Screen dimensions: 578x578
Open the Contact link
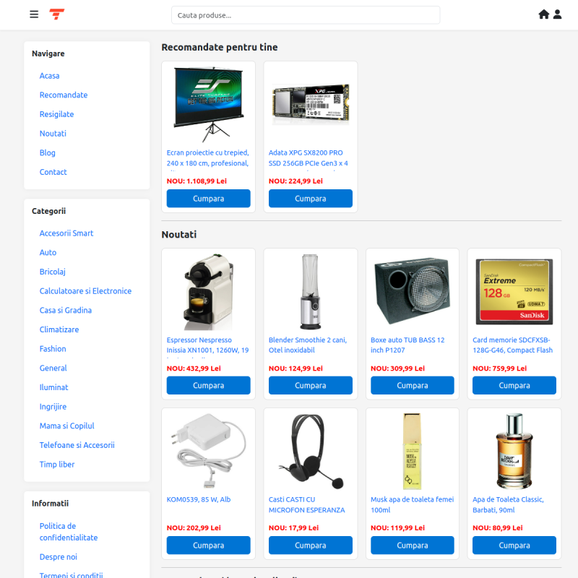click(53, 172)
